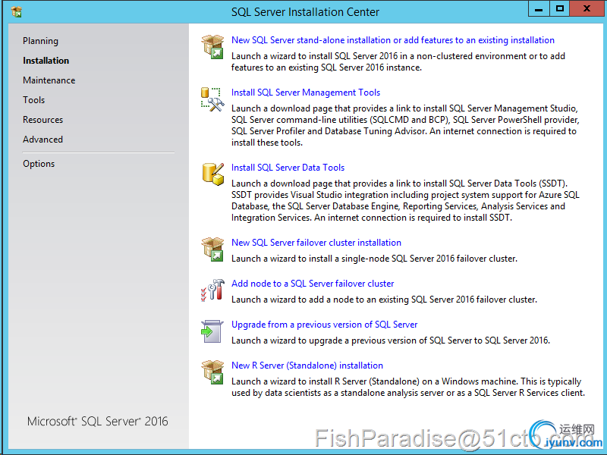The height and width of the screenshot is (455, 607).
Task: Click the installer icon in title bar
Action: [16, 11]
